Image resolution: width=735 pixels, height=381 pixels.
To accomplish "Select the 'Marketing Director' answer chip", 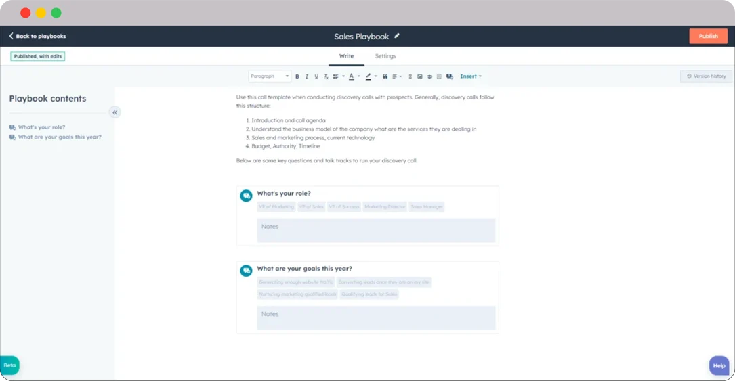I will point(385,207).
